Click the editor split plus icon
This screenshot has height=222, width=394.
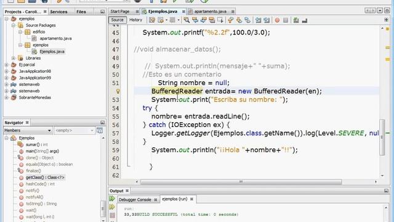click(x=386, y=20)
